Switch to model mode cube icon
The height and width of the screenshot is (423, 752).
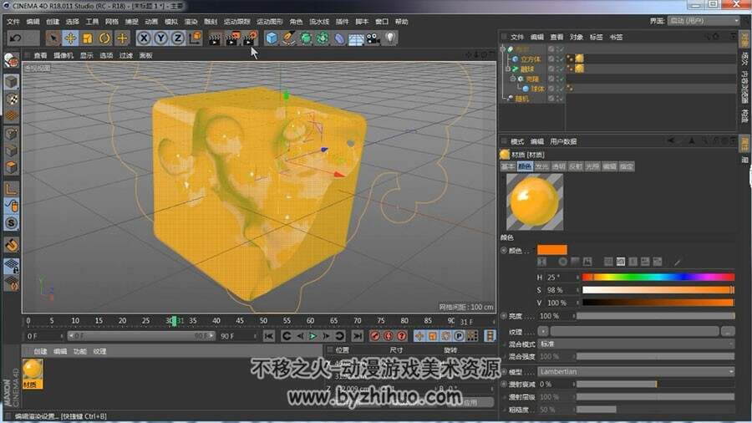coord(12,82)
